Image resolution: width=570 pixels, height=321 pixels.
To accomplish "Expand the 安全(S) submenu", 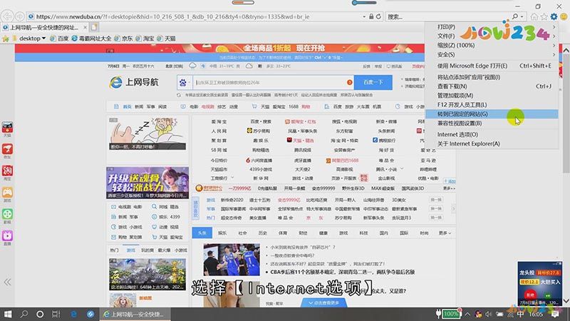I will pyautogui.click(x=492, y=54).
